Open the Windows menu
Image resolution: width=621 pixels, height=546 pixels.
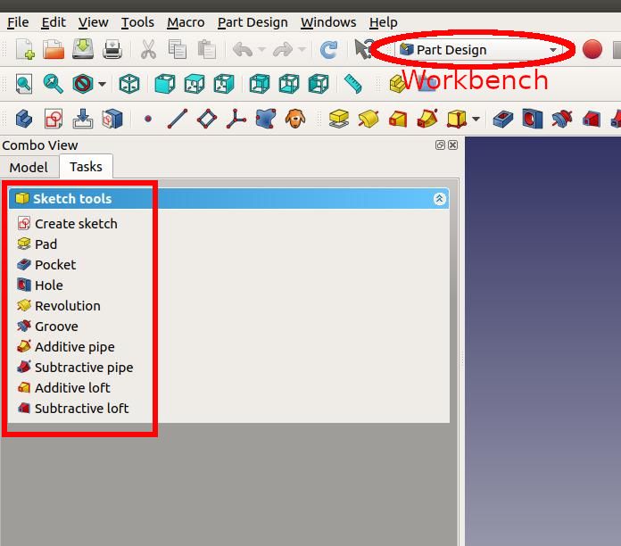click(x=328, y=22)
